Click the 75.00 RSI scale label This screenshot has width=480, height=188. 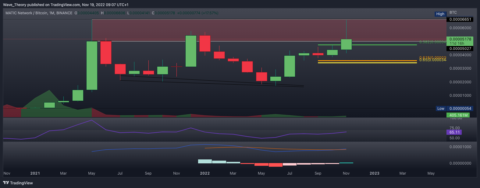coord(454,128)
